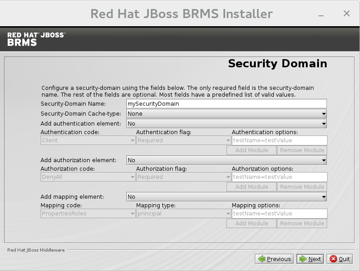Viewport: 360px width, 271px height.
Task: Open the Add mapping element dropdown
Action: [x=226, y=197]
